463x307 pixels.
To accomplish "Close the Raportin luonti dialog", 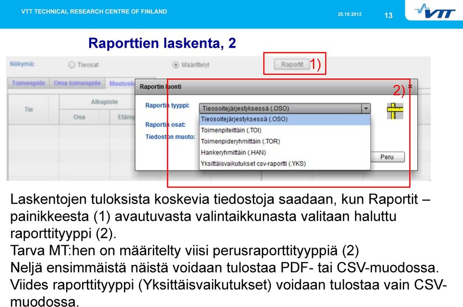I will (x=410, y=86).
